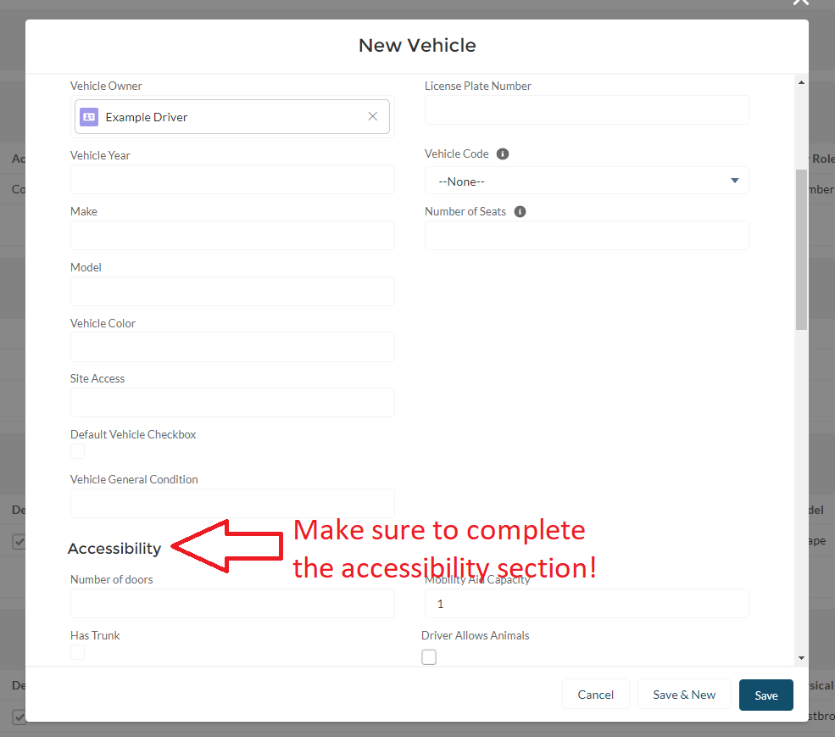Viewport: 835px width, 737px height.
Task: Click the Vehicle Year input field
Action: tap(232, 180)
